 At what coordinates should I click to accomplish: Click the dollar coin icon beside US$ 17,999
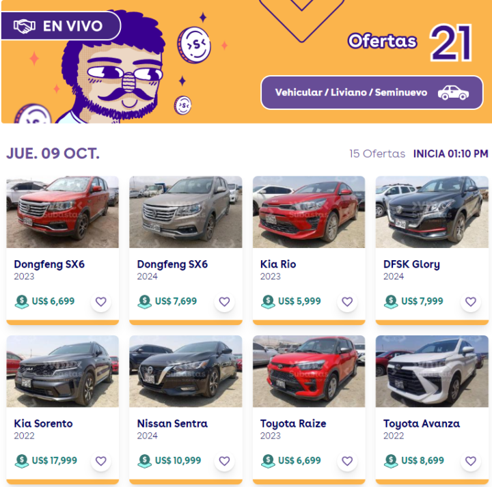click(x=22, y=461)
